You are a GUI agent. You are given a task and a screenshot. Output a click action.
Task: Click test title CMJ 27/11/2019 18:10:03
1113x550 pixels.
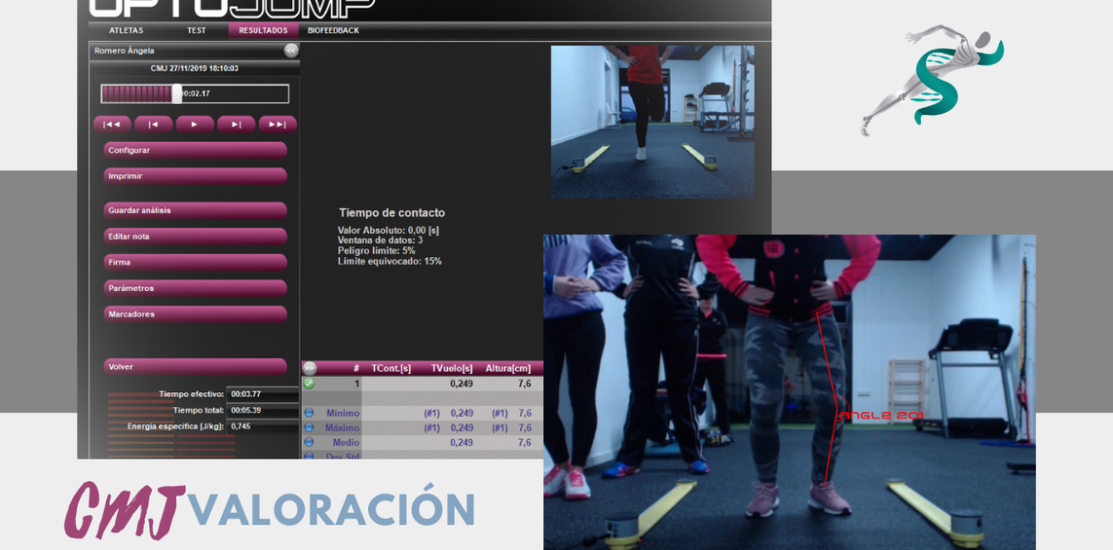tap(194, 69)
